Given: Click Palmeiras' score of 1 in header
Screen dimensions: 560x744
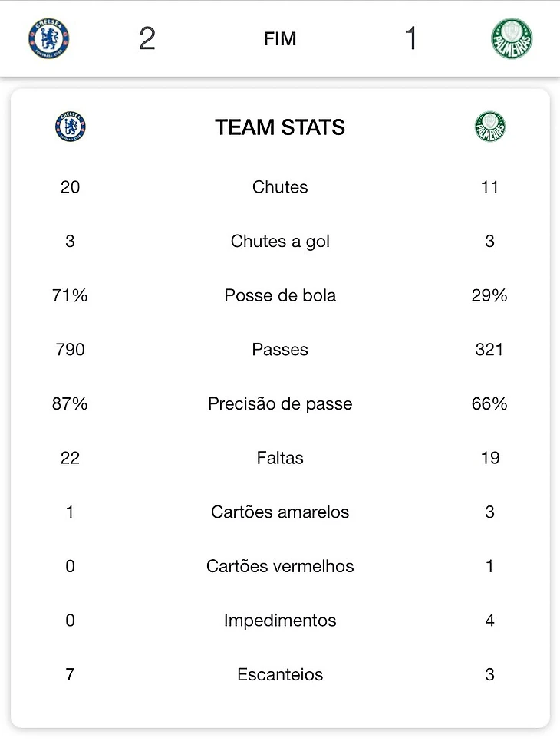Looking at the screenshot, I should [411, 38].
